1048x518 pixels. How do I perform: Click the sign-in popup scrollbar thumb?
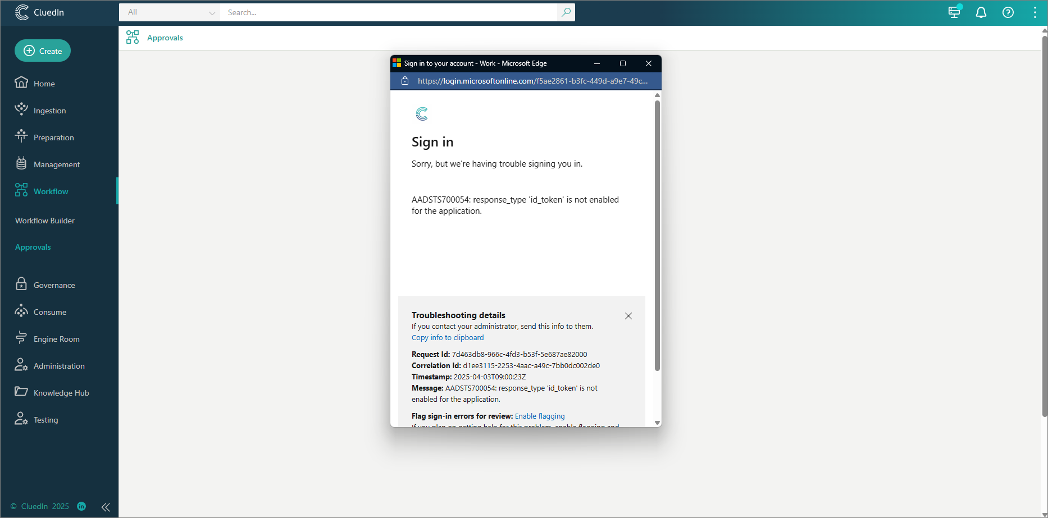[657, 236]
